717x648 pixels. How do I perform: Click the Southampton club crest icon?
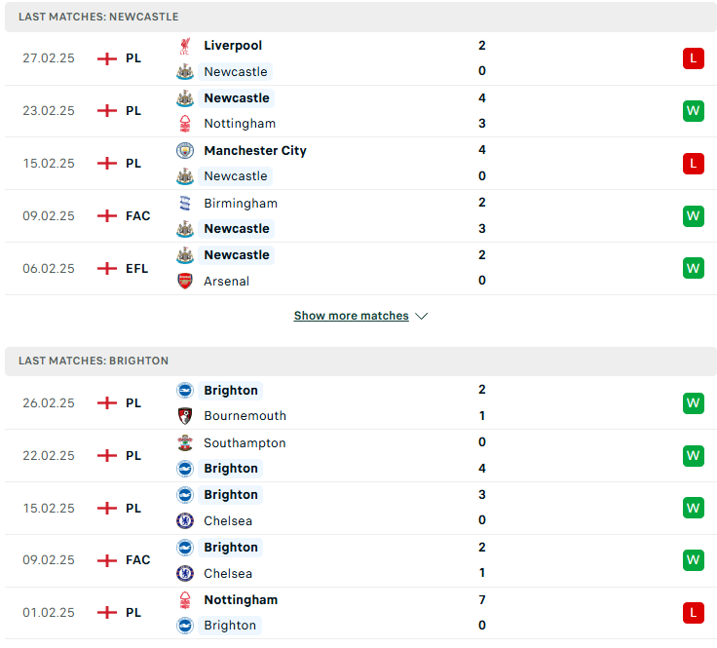click(185, 442)
